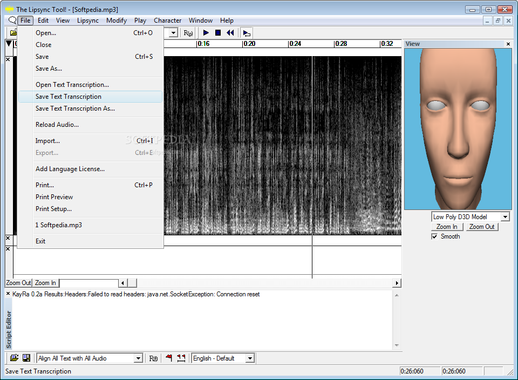This screenshot has height=380, width=518.
Task: Select Save Text Transcription As... menu item
Action: click(x=75, y=108)
